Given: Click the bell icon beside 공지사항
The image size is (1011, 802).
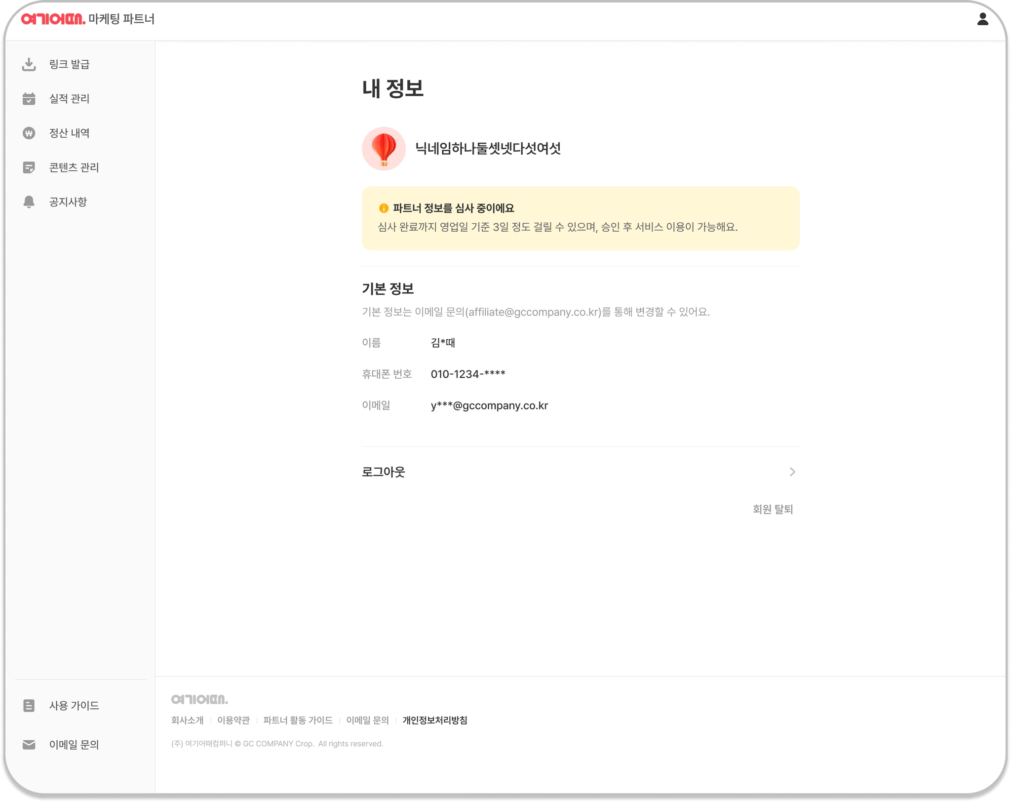Looking at the screenshot, I should point(29,202).
